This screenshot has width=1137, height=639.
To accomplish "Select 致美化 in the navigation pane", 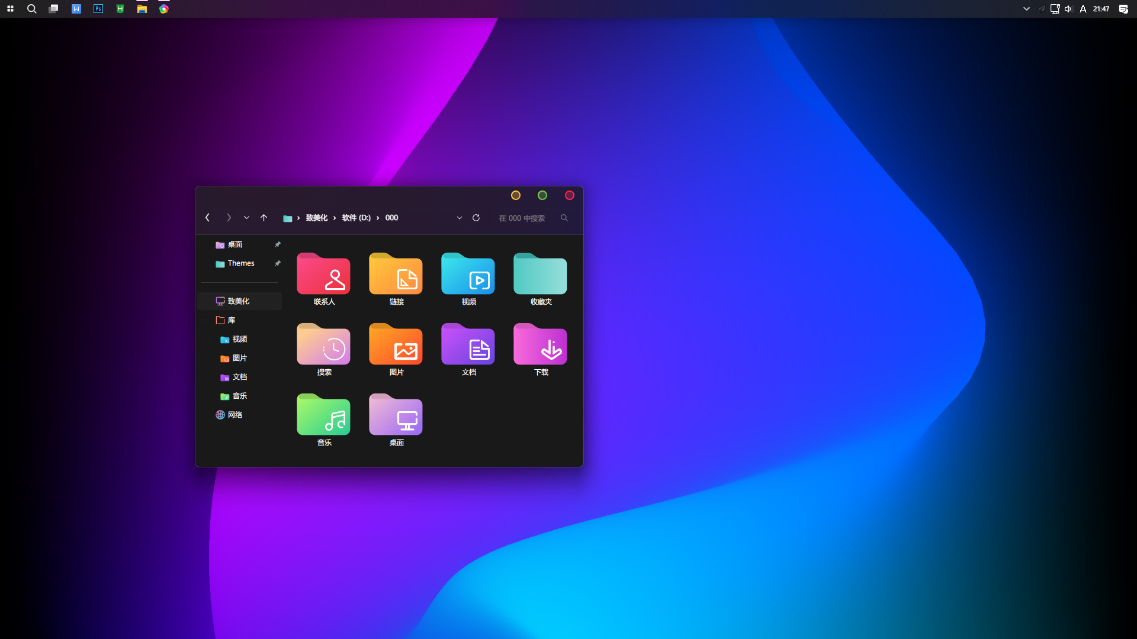I will (238, 301).
